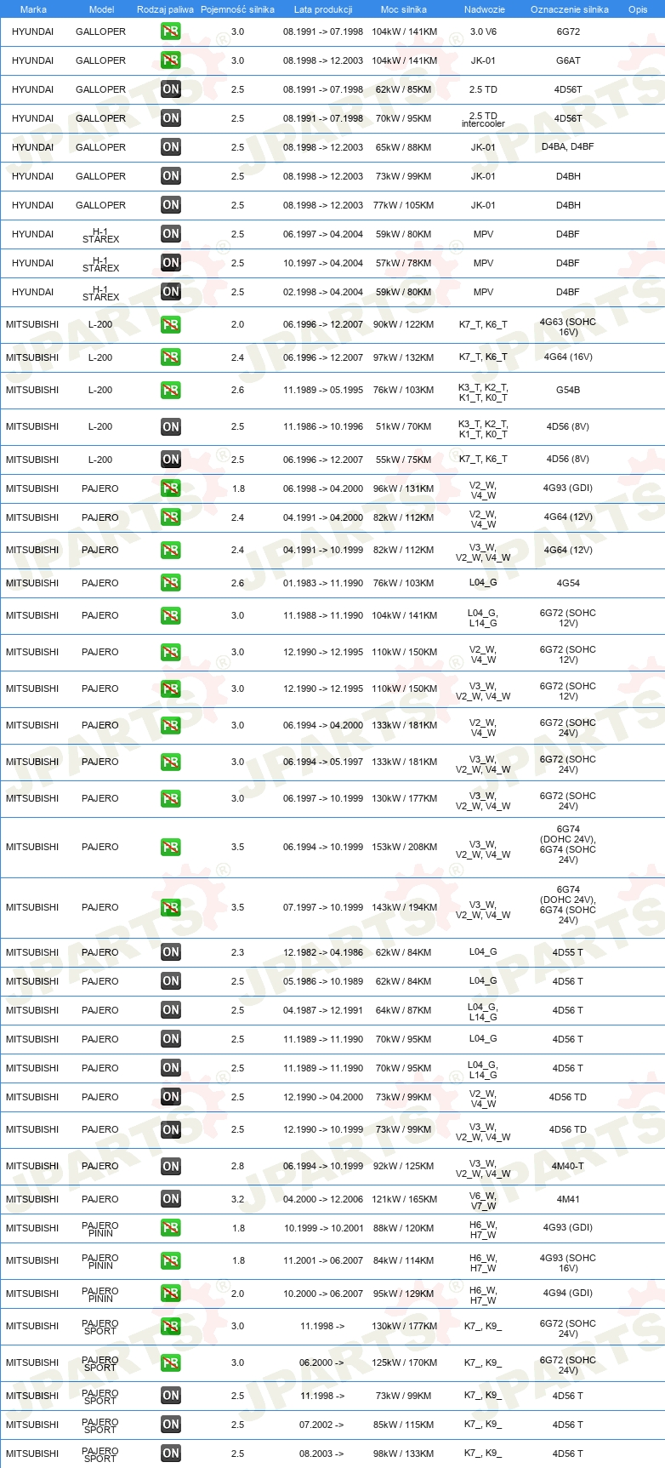
Task: Click the Moc silnika column header
Action: click(x=404, y=9)
